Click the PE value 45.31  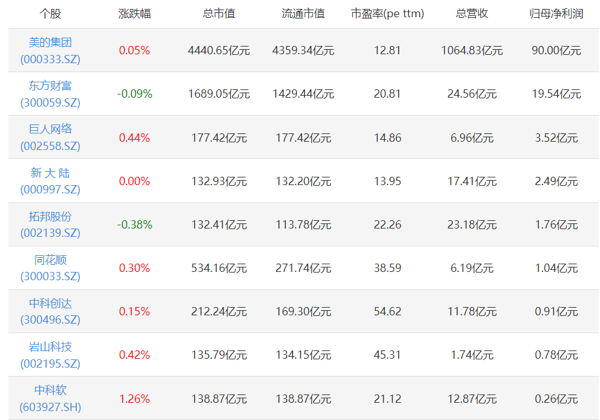click(x=387, y=355)
